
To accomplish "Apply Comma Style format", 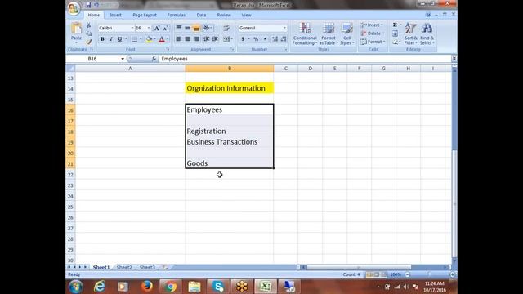I will 265,39.
